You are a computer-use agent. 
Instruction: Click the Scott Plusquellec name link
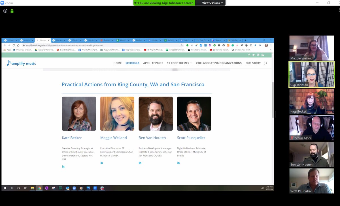pos(191,138)
